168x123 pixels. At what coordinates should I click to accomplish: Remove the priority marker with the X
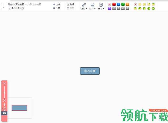[x=110, y=4]
